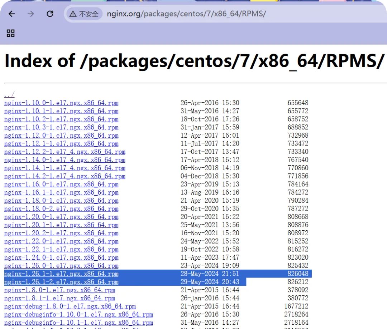Click the date 31-May-2016 14:27 of nginx-1.10.1-1

[x=210, y=111]
